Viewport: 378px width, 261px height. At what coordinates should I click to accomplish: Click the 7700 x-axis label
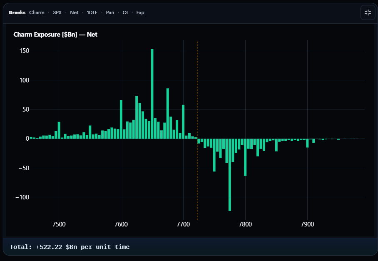pyautogui.click(x=183, y=224)
